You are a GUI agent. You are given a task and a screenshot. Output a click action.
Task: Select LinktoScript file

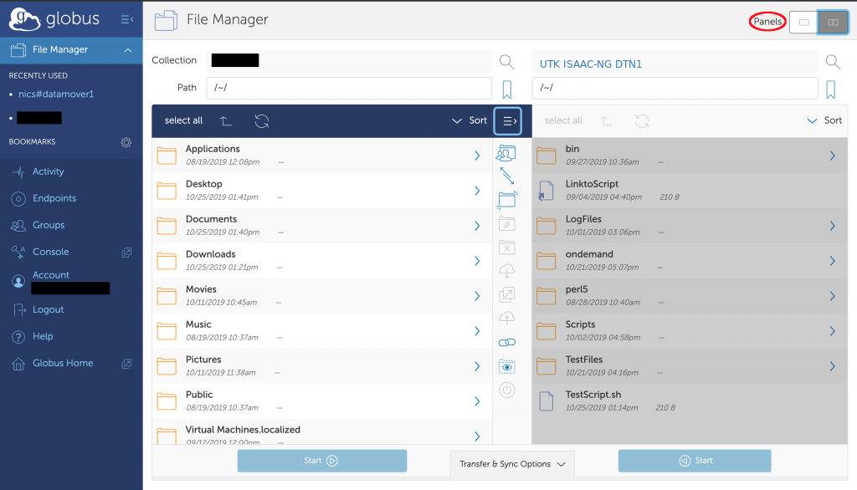click(690, 191)
